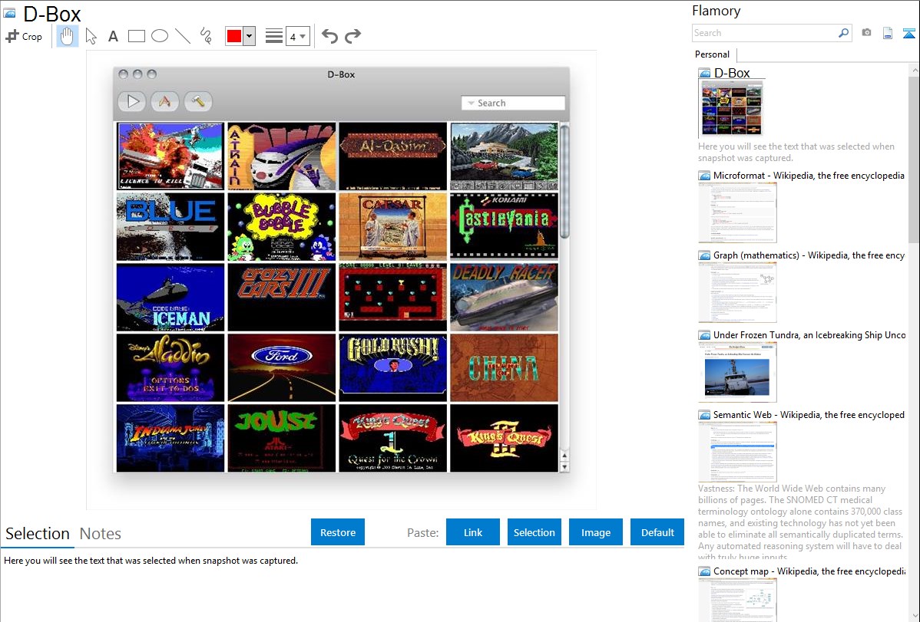Pick the ellipse shape tool
Image resolution: width=920 pixels, height=622 pixels.
pyautogui.click(x=160, y=36)
